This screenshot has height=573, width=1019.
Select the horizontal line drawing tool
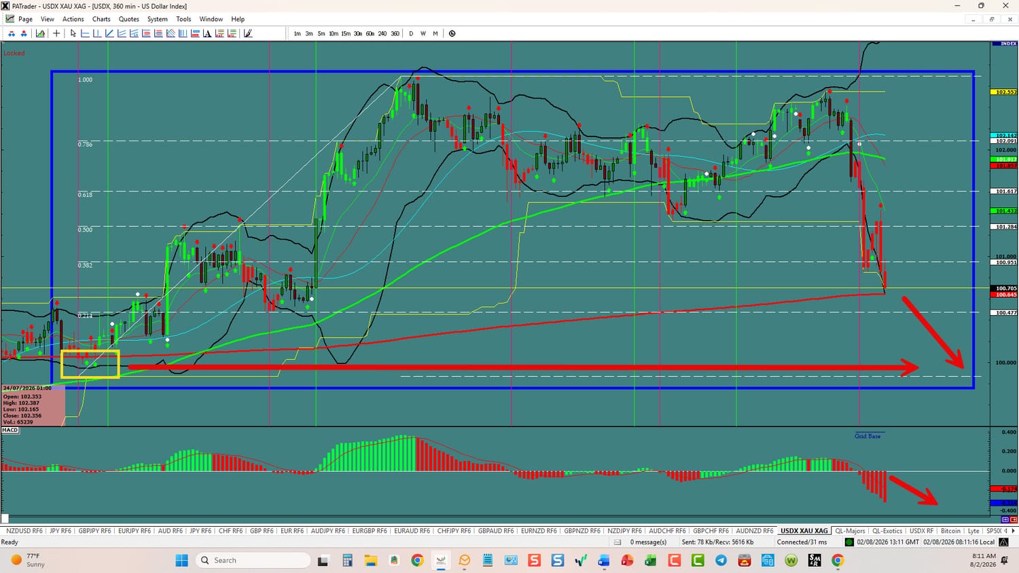pyautogui.click(x=85, y=33)
